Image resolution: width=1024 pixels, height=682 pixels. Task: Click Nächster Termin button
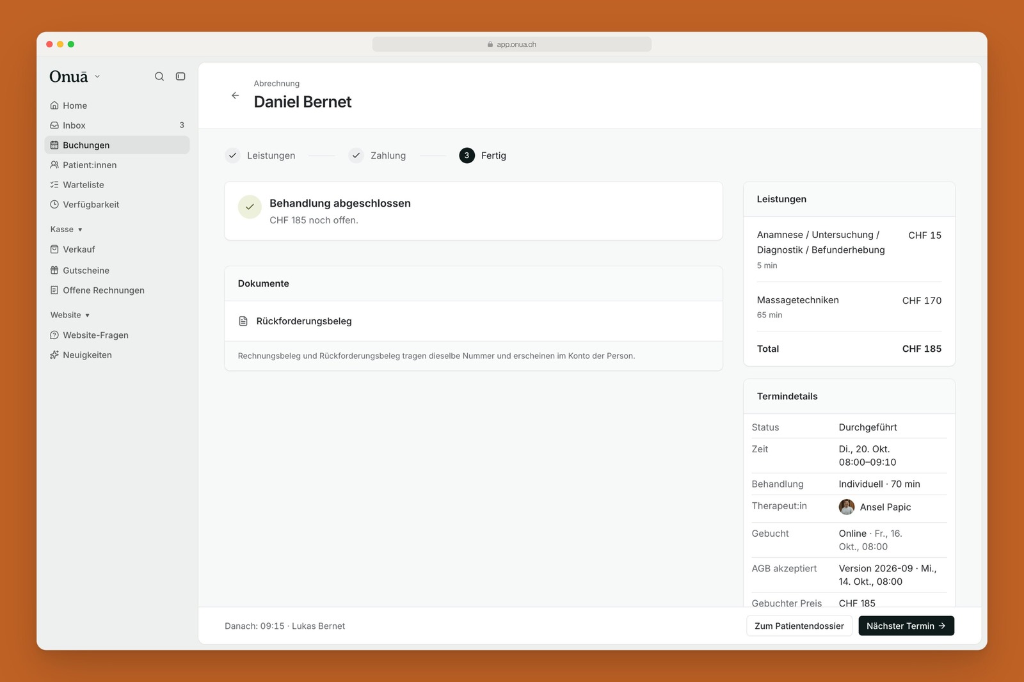coord(906,626)
